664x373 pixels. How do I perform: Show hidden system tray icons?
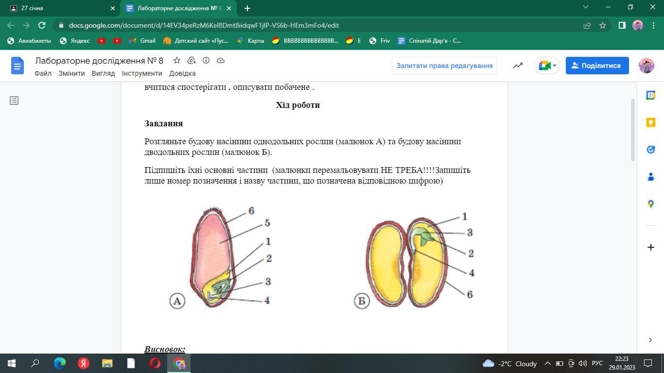pos(547,363)
